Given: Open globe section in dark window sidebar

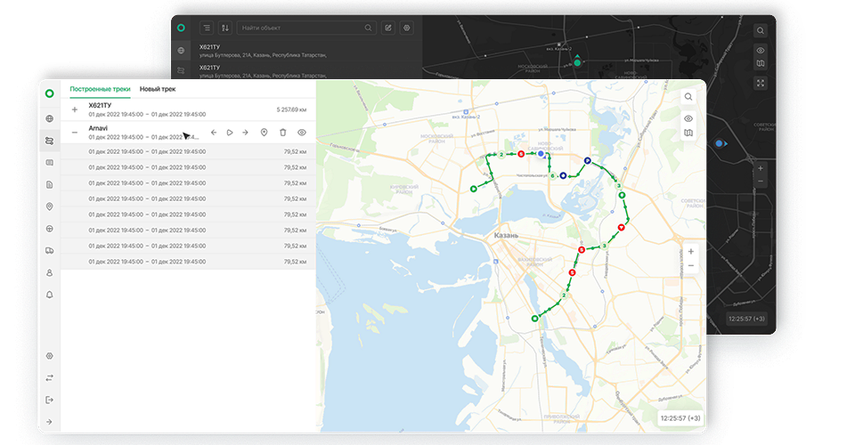Looking at the screenshot, I should pos(181,51).
